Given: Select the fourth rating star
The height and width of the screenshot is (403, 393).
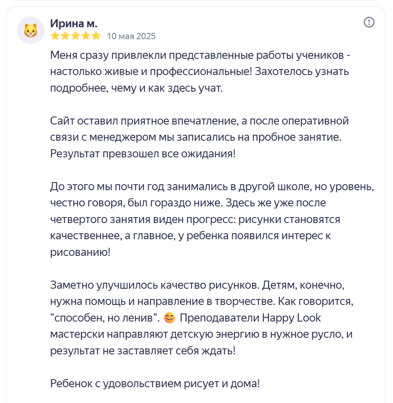Looking at the screenshot, I should 86,36.
